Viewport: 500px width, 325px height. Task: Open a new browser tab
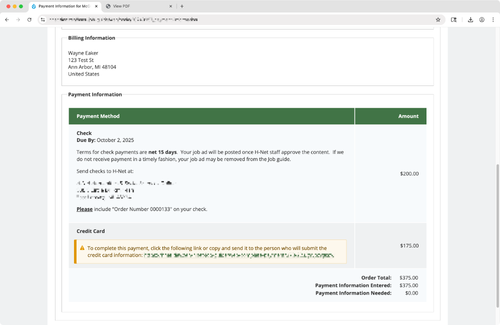pos(182,6)
